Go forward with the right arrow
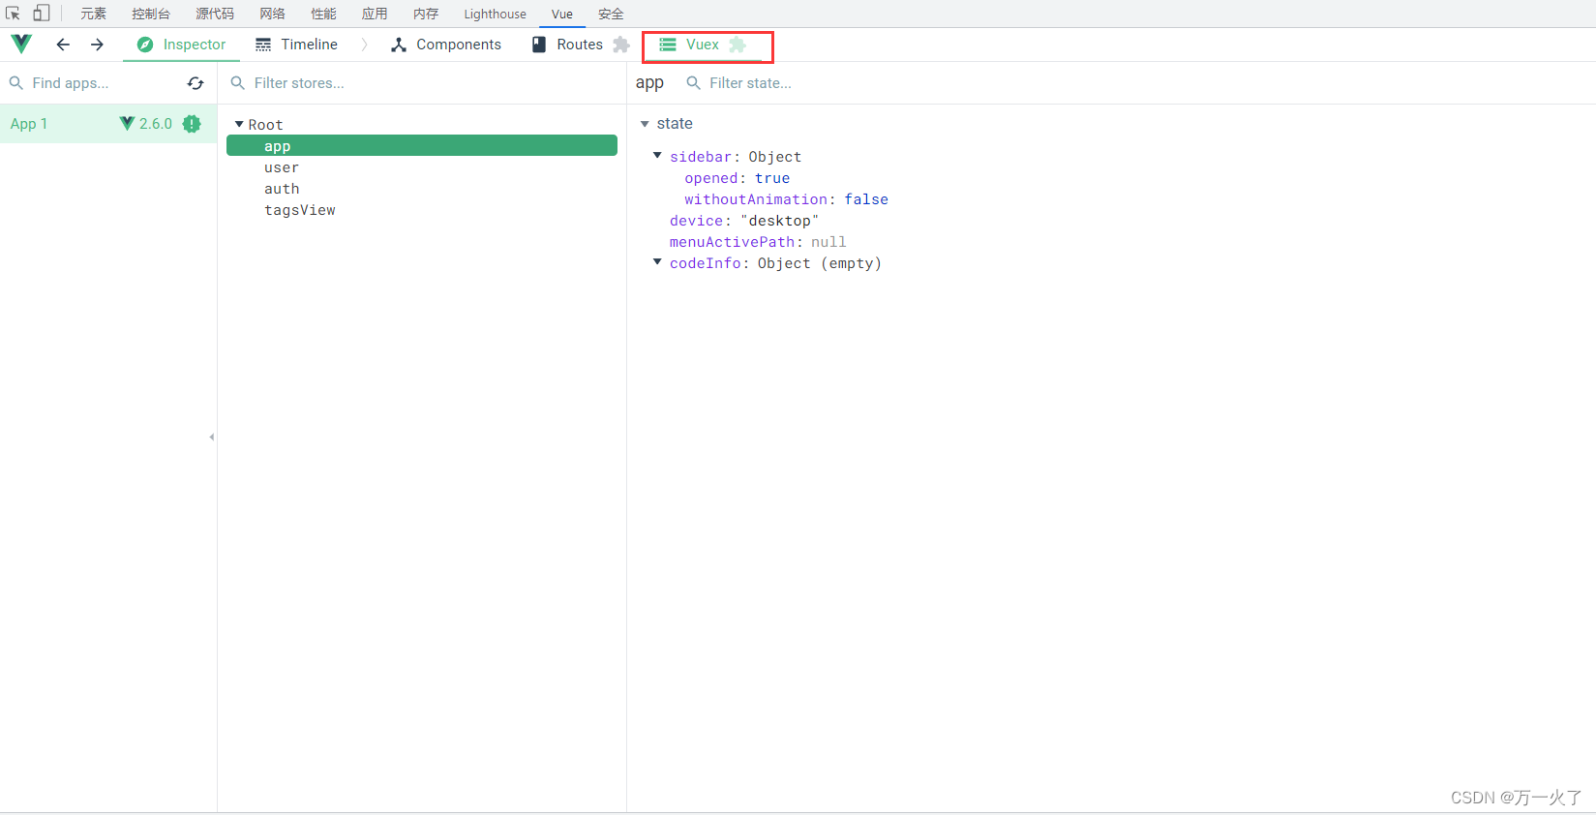This screenshot has width=1596, height=815. [97, 45]
